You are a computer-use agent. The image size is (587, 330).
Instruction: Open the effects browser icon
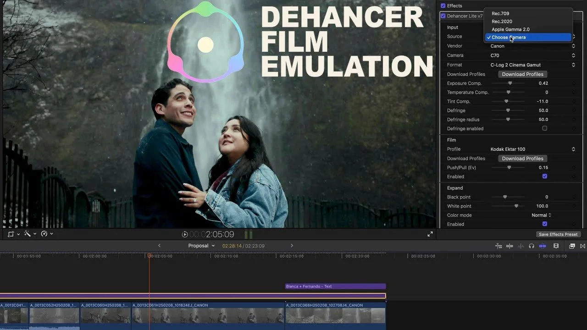572,246
